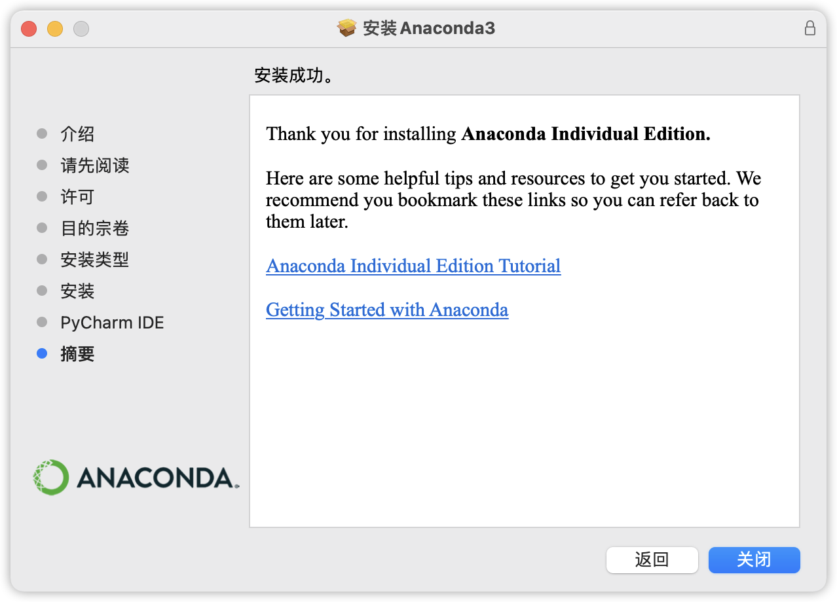
Task: Click the ANACONDA wordmark text
Action: point(155,478)
